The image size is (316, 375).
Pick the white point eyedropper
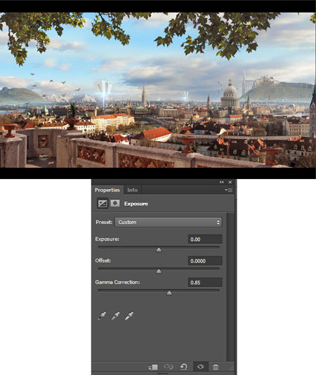[129, 316]
